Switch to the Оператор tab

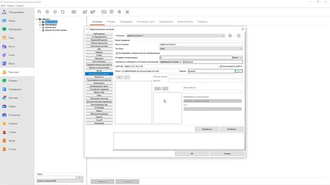pos(202,22)
